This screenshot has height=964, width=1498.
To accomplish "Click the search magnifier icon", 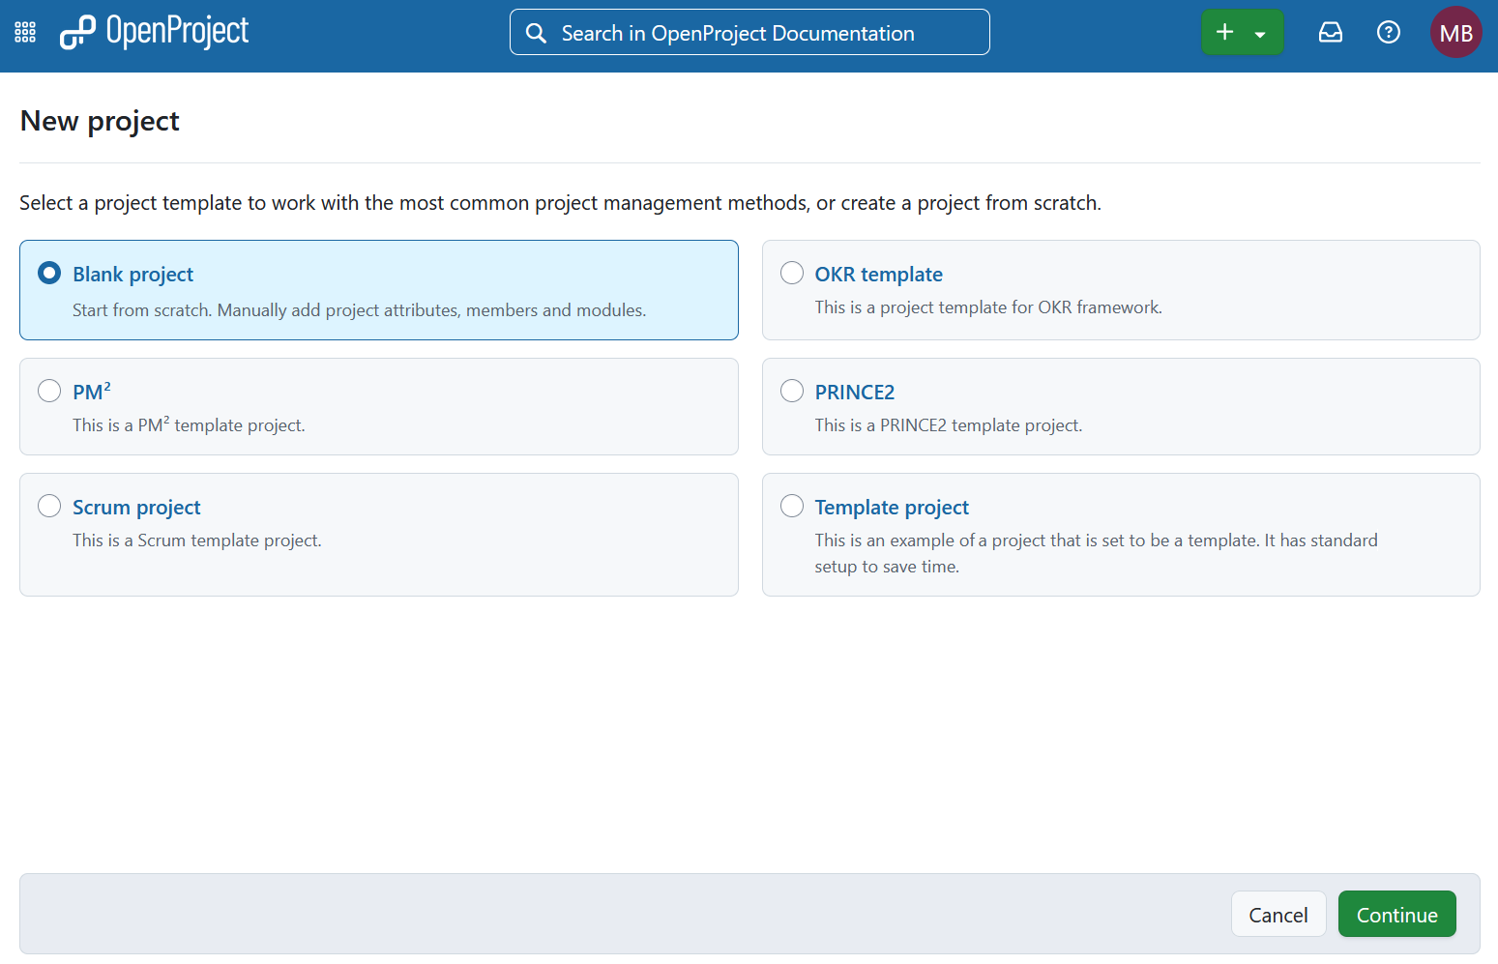I will (x=536, y=33).
